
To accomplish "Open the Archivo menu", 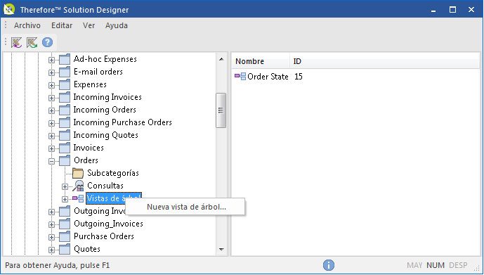I will tap(27, 25).
